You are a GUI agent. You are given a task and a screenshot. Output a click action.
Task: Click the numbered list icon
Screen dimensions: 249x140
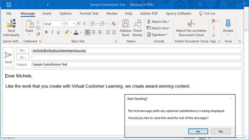(x=102, y=24)
